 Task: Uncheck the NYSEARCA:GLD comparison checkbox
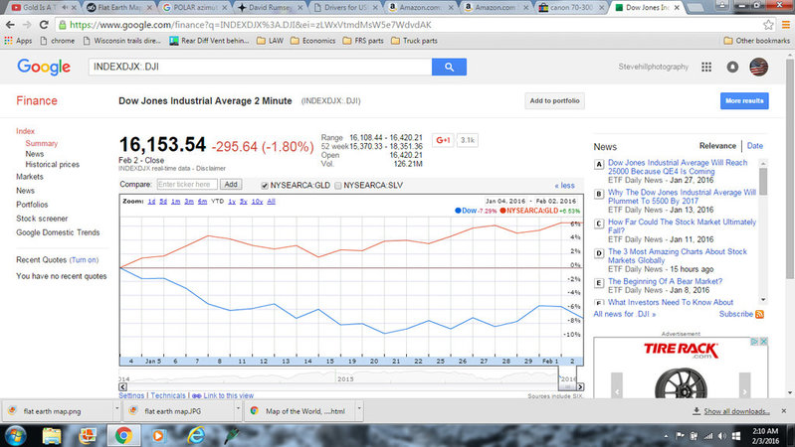coord(265,186)
